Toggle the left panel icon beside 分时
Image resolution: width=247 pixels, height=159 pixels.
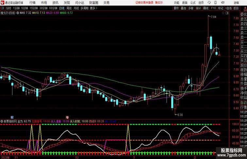(2, 8)
